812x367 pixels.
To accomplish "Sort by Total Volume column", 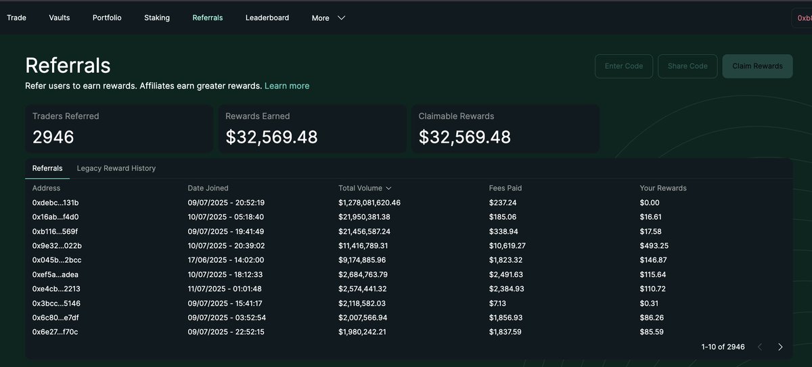I will click(x=365, y=188).
